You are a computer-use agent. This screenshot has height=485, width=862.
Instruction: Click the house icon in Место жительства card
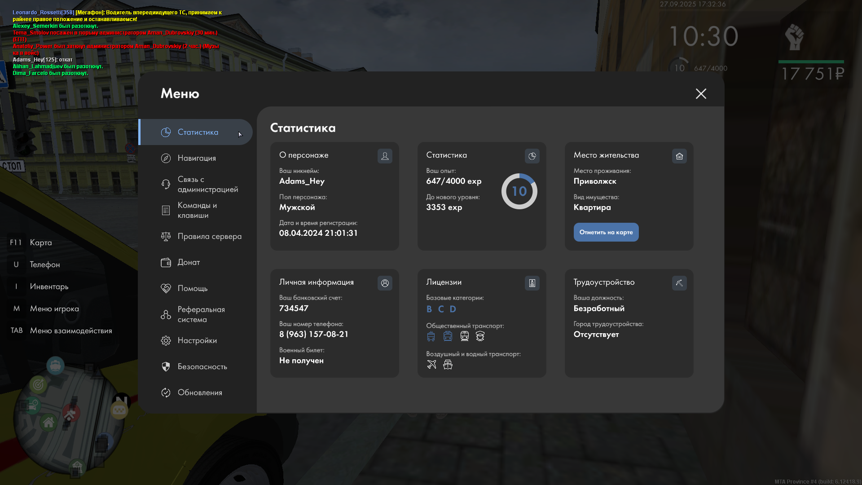coord(679,156)
